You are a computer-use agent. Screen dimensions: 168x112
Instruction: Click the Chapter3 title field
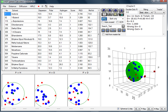pyautogui.click(x=146, y=6)
